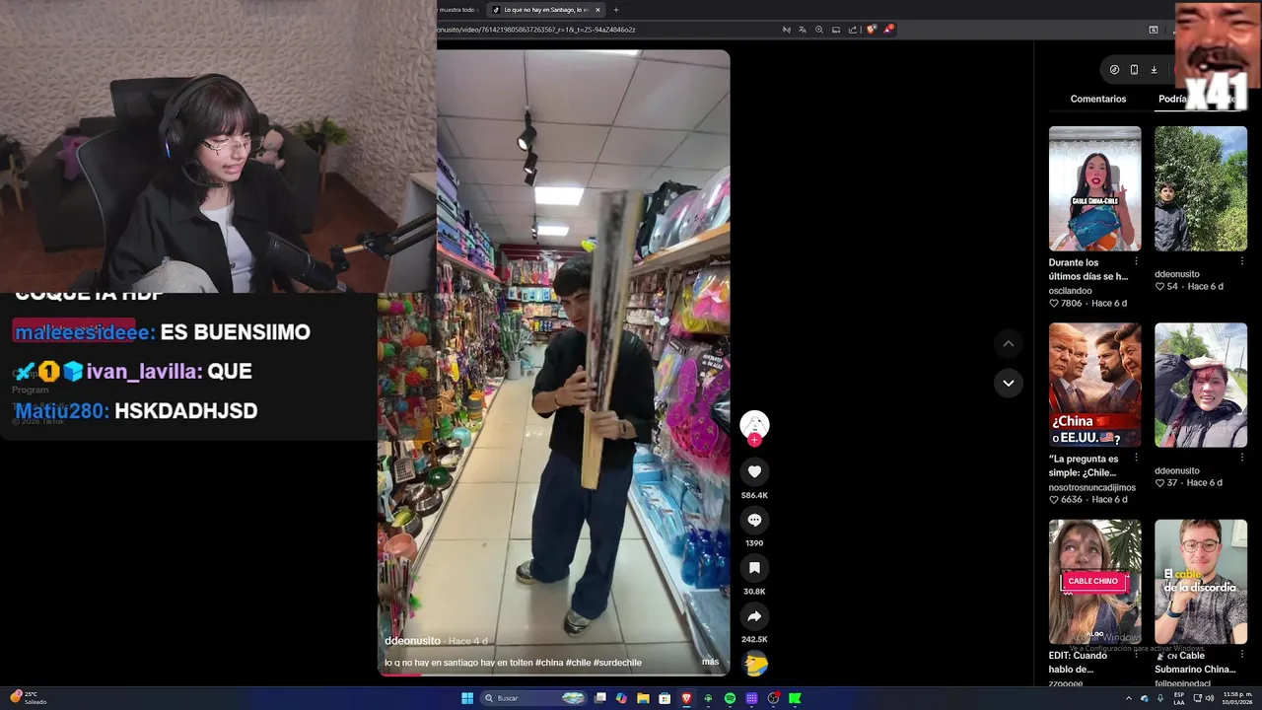This screenshot has height=710, width=1262.
Task: Click the taskbar Buscar search box
Action: click(x=533, y=698)
